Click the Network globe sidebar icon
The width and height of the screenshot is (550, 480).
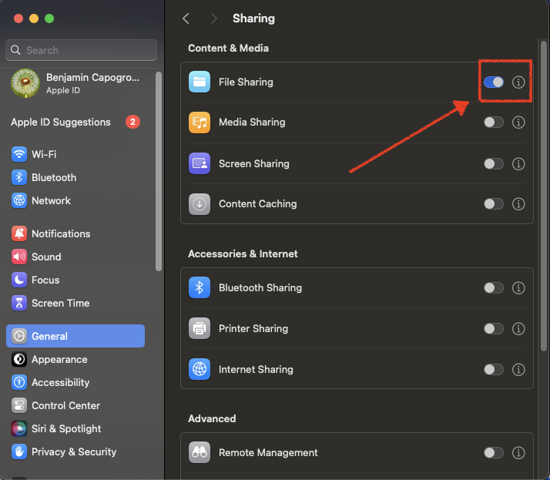point(19,200)
